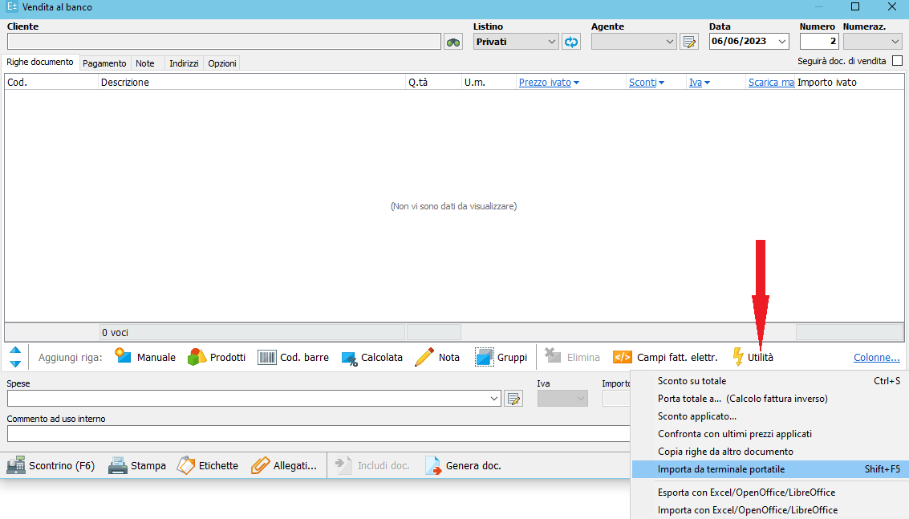Open Gruppi row option

pos(501,357)
